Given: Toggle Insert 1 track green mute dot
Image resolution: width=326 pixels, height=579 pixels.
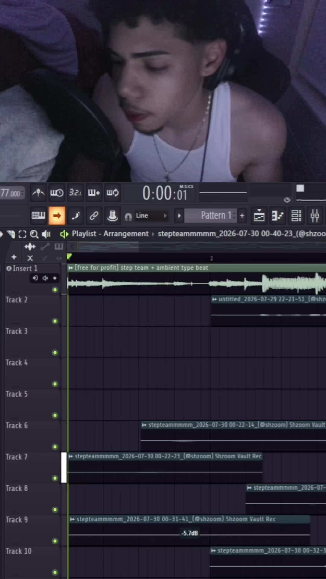Looking at the screenshot, I should (55, 290).
